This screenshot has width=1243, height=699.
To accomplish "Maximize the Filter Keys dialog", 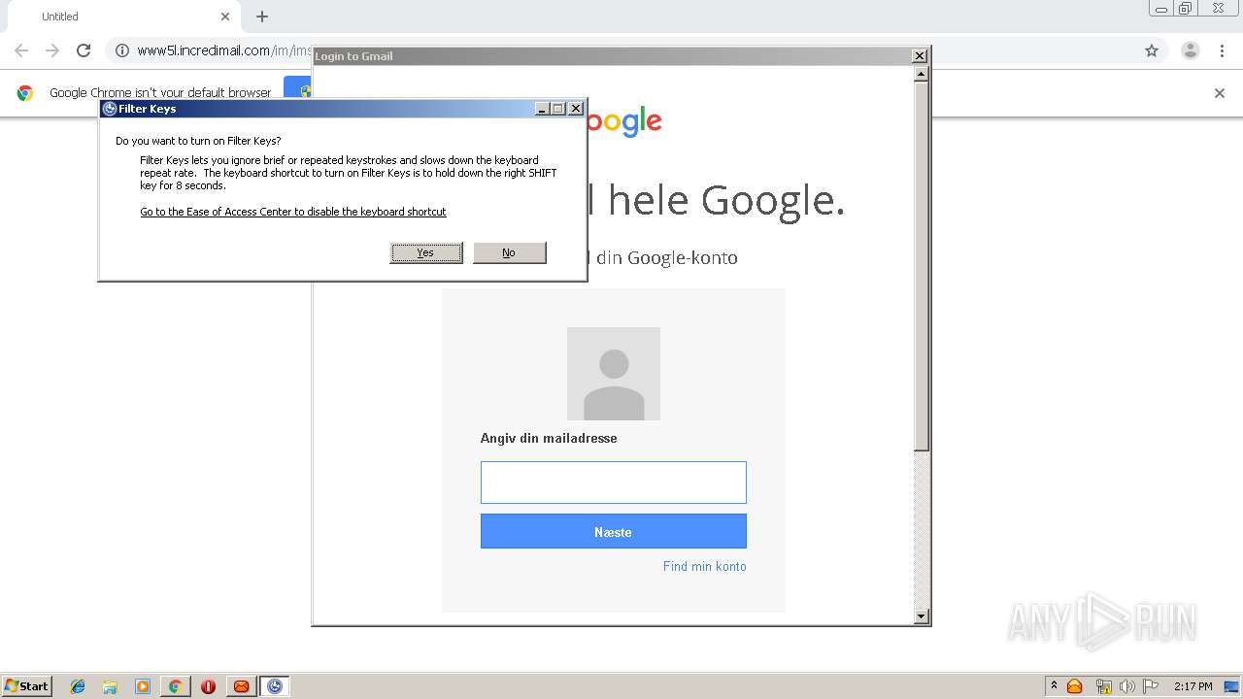I will (557, 109).
